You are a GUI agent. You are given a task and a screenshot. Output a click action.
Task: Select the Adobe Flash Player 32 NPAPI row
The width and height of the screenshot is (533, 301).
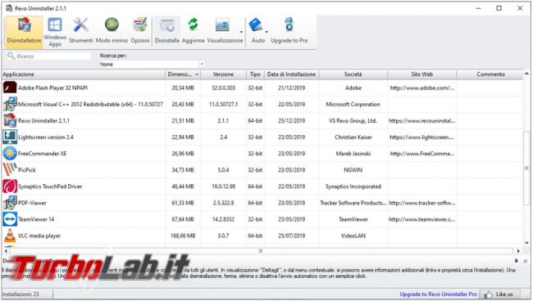tap(262, 88)
